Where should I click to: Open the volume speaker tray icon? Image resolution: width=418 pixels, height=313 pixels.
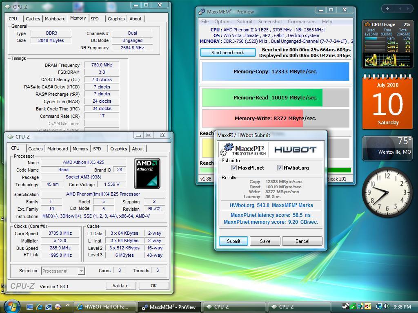[387, 306]
